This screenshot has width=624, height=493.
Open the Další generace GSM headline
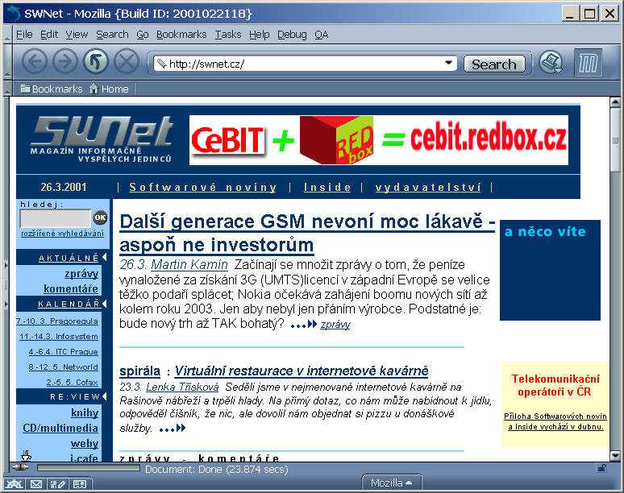tap(307, 233)
